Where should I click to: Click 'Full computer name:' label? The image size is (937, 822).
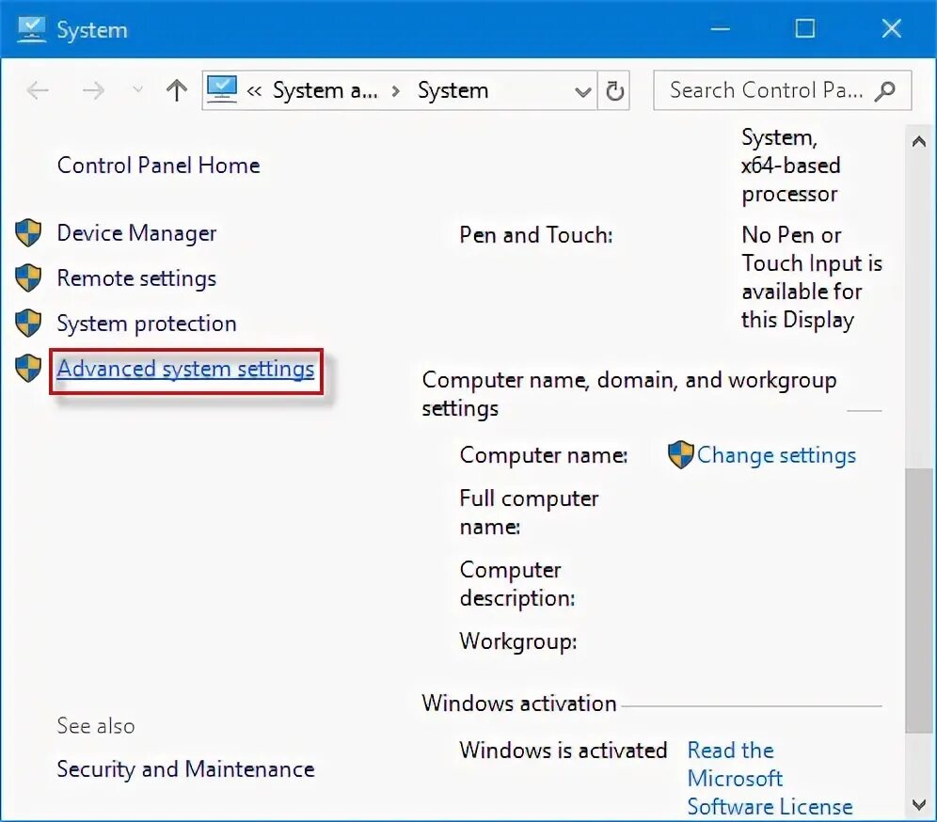[529, 513]
